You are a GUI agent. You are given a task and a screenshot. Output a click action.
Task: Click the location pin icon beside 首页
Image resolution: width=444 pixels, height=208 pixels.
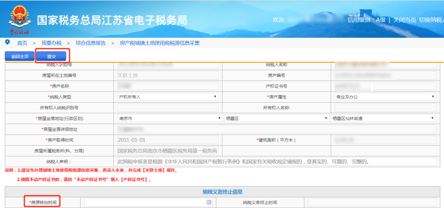(x=7, y=42)
